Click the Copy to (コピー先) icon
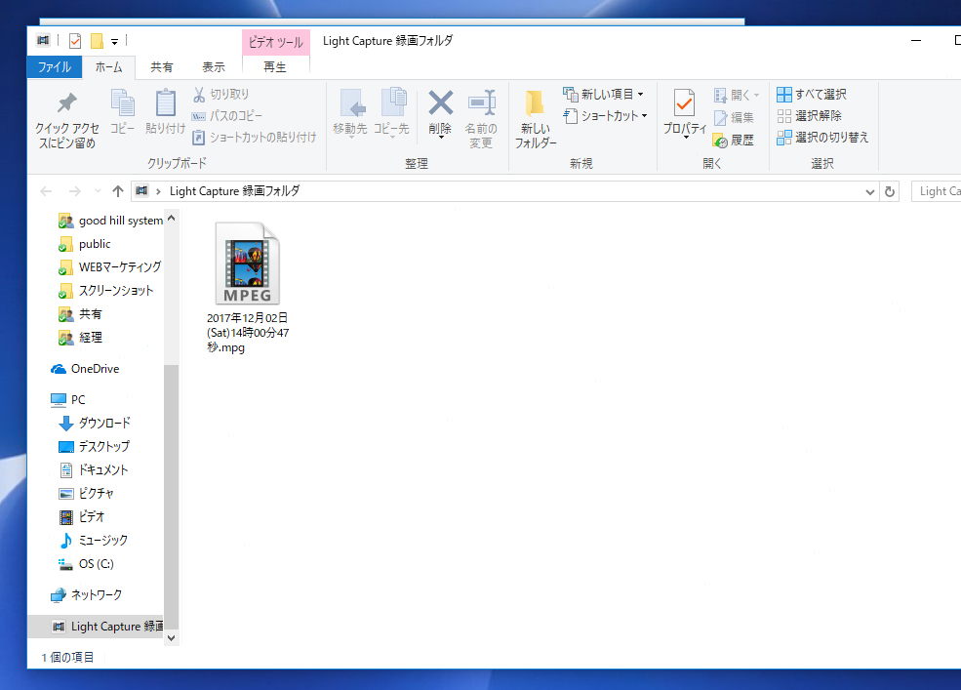The height and width of the screenshot is (690, 961). (393, 101)
